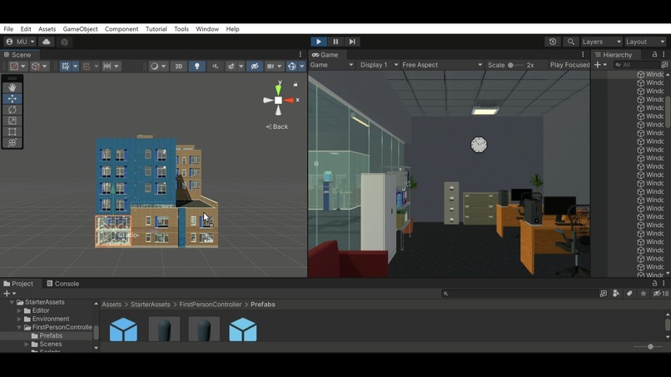
Task: Select the Move tool
Action: coord(12,98)
